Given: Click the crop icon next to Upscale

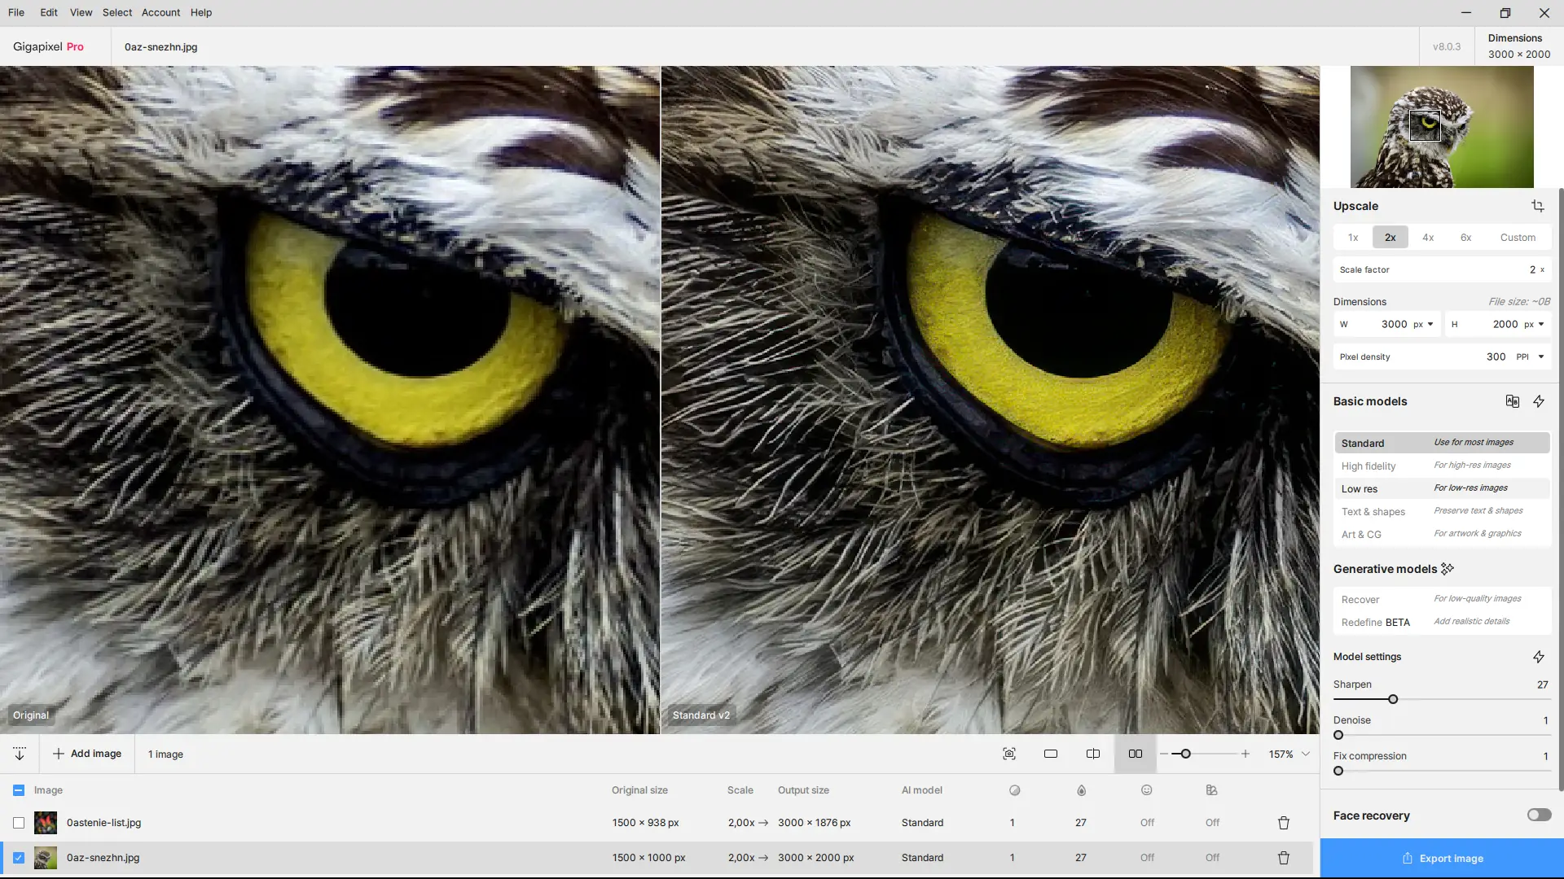Looking at the screenshot, I should (x=1537, y=206).
